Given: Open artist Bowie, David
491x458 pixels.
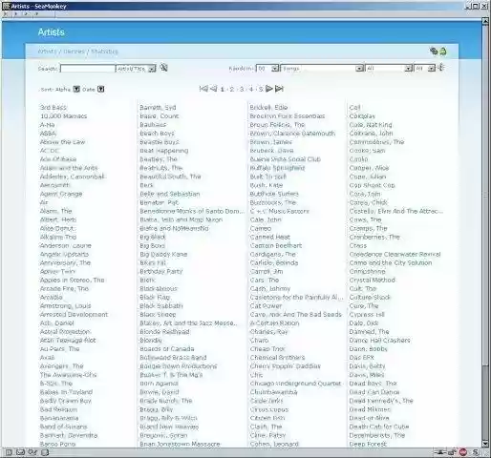Looking at the screenshot, I should coord(160,392).
